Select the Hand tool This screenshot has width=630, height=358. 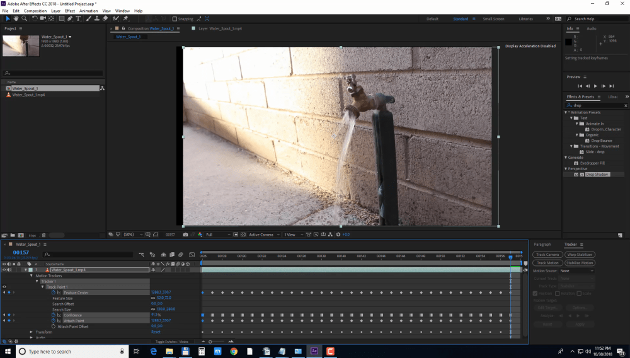click(x=16, y=18)
